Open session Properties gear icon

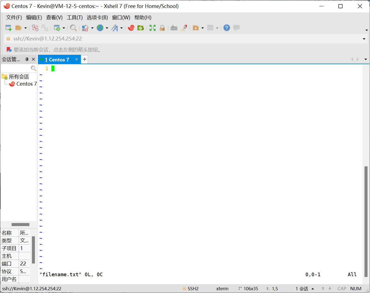[x=57, y=28]
